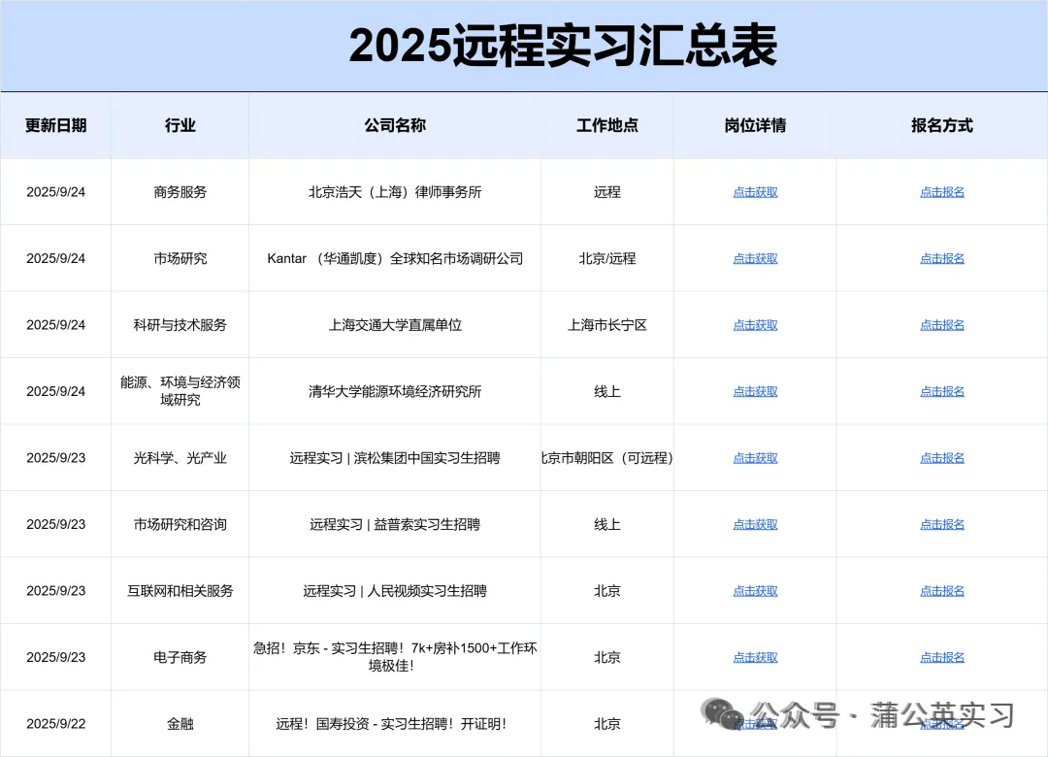Select 北京 location in 人民视频 row
The image size is (1048, 757).
[607, 591]
